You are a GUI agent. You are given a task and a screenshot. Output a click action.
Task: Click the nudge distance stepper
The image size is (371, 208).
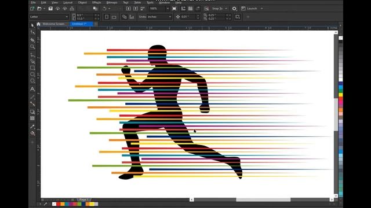point(198,17)
